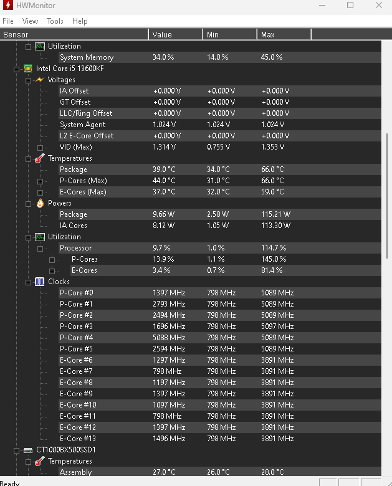Viewport: 392px width, 486px height.
Task: Click the 115.21 W max power value
Action: (275, 214)
